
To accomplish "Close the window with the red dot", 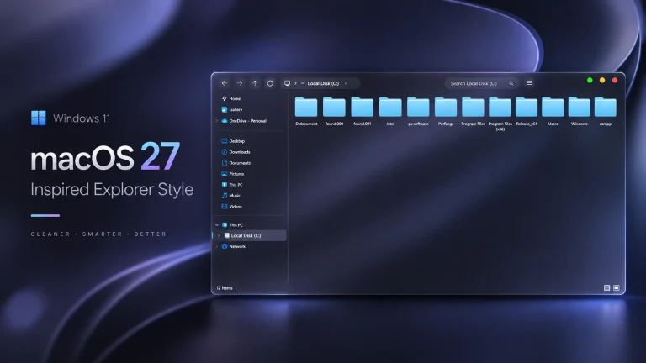I will coord(615,81).
